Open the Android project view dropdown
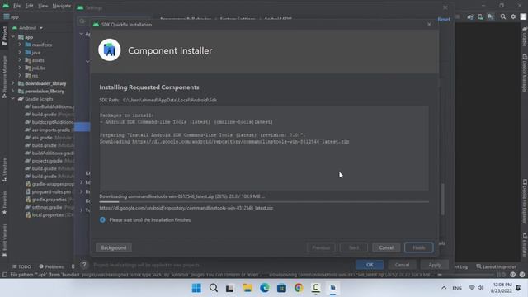 point(27,27)
